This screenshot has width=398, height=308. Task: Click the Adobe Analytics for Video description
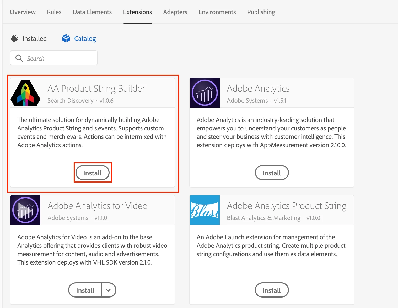92,250
